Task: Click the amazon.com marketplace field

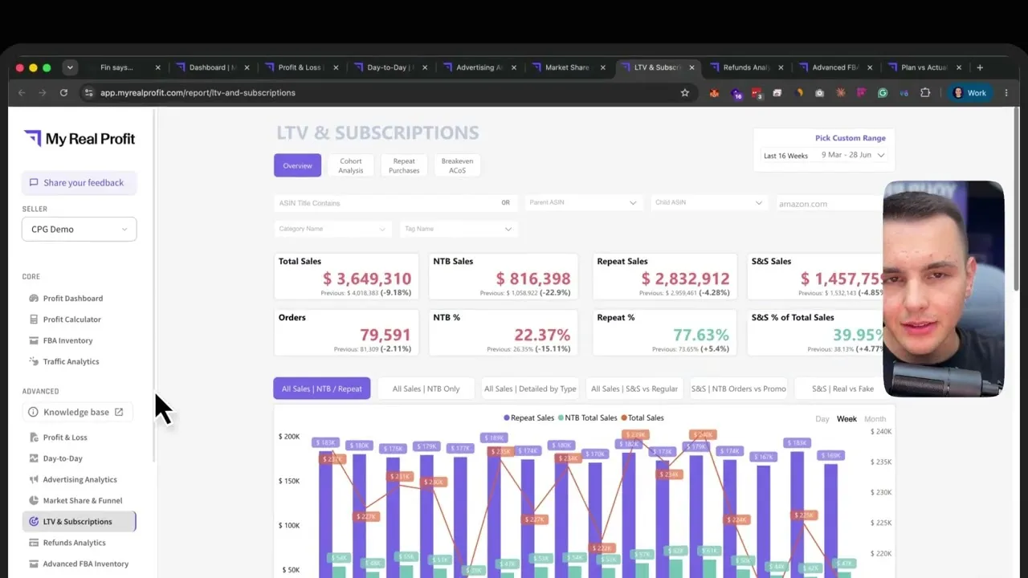Action: (827, 204)
